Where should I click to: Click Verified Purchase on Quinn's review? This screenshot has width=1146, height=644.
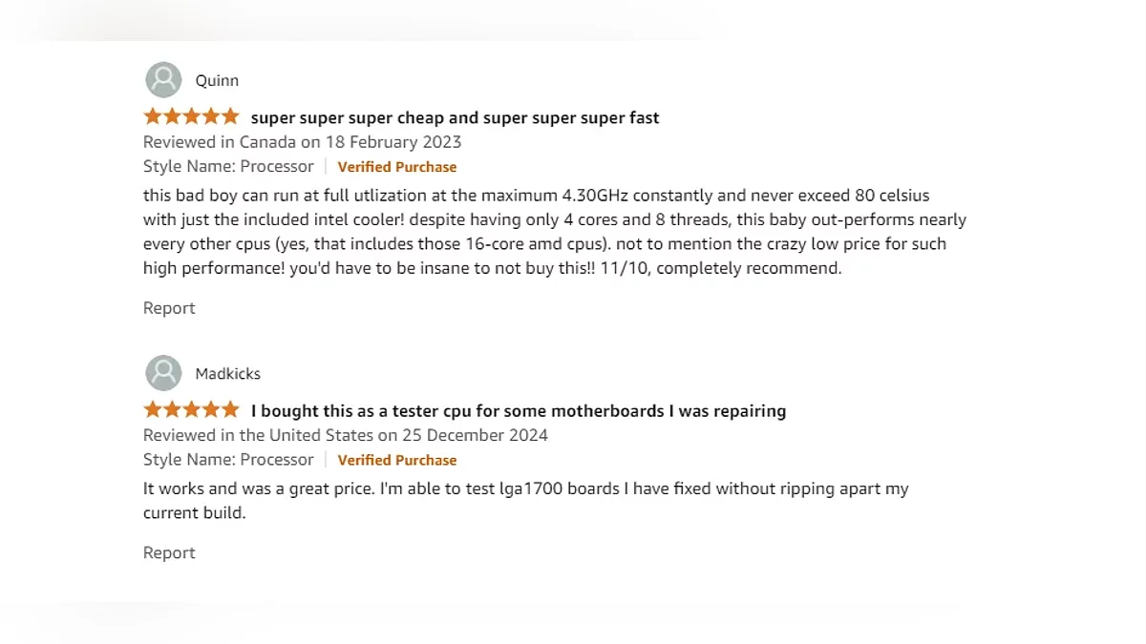397,167
